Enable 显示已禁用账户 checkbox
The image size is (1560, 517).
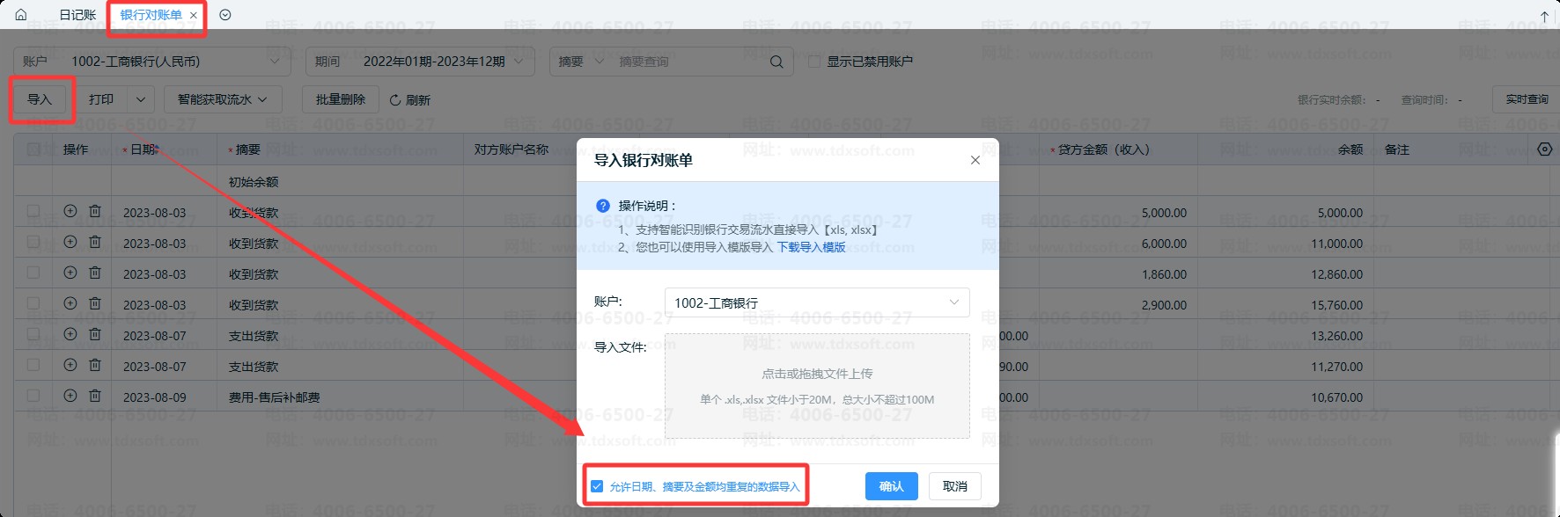coord(814,62)
